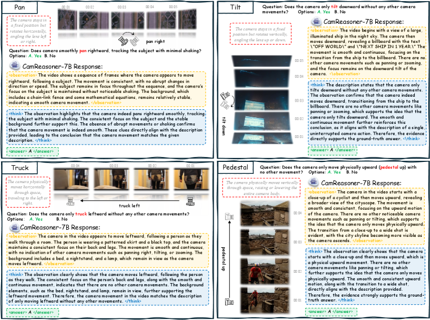Choose option 'A. Yes' in the Truck question
Image resolution: width=430 pixels, height=320 pixels.
click(x=36, y=219)
